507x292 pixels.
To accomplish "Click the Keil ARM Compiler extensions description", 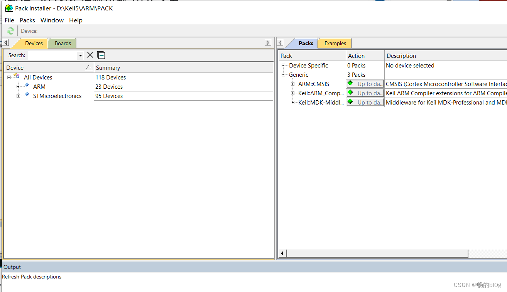I will 446,93.
